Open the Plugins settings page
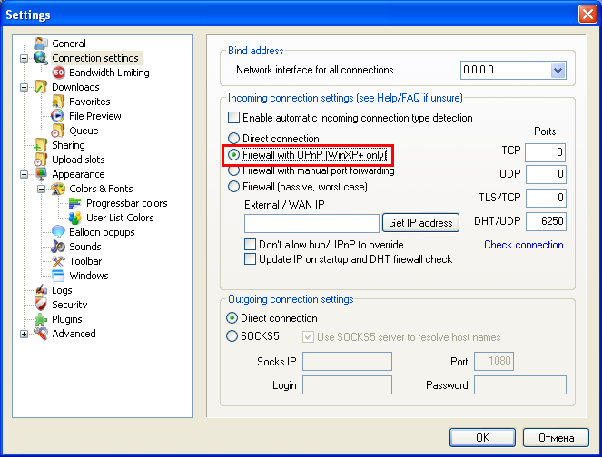The image size is (602, 457). click(67, 319)
